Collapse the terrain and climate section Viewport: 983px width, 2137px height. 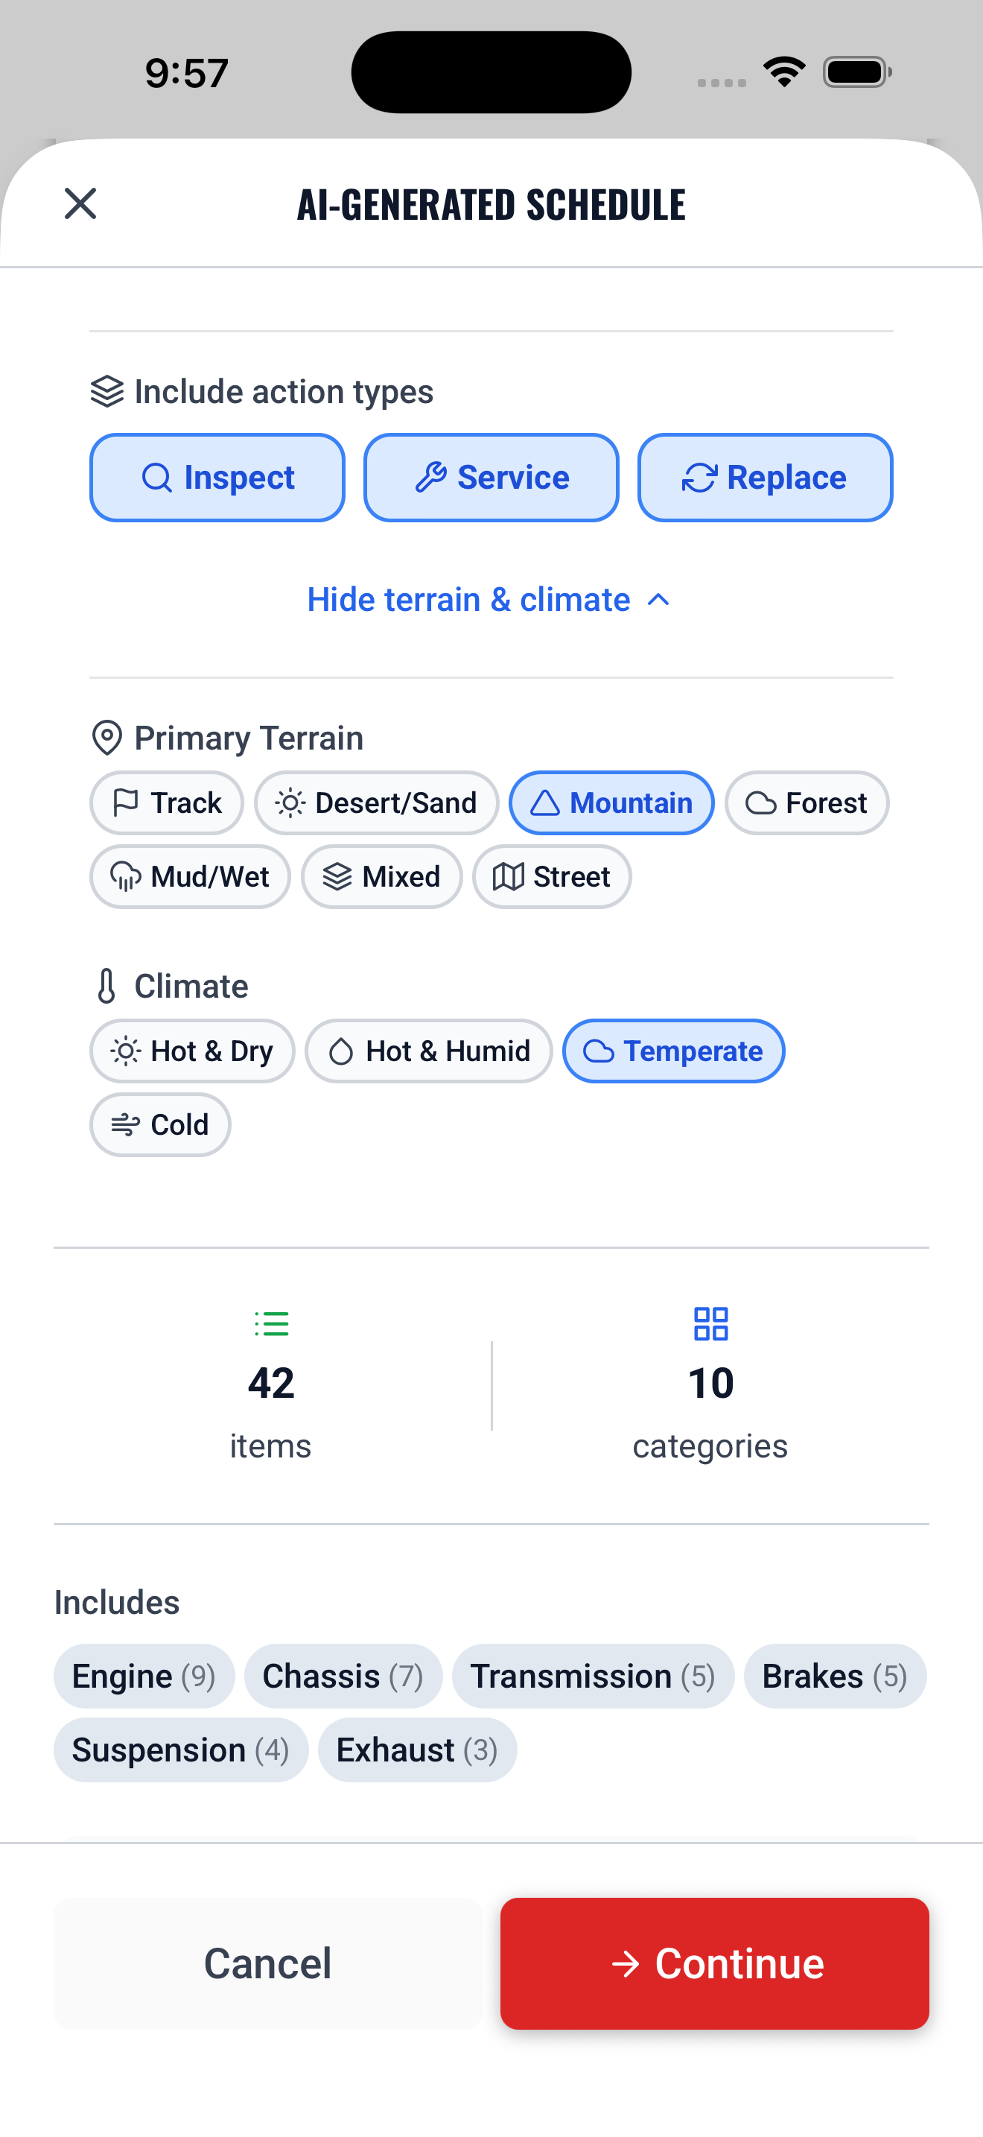(491, 599)
